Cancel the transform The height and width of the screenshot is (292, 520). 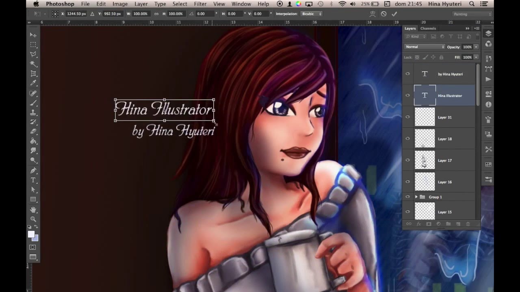(383, 14)
